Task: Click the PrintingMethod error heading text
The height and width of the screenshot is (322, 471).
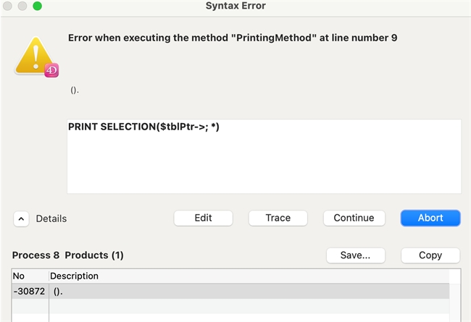Action: point(232,38)
